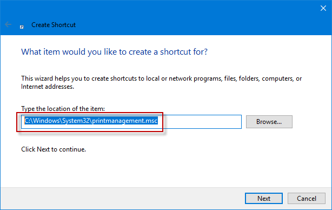The width and height of the screenshot is (332, 210).
Task: Click Next to continue the wizard
Action: click(264, 198)
